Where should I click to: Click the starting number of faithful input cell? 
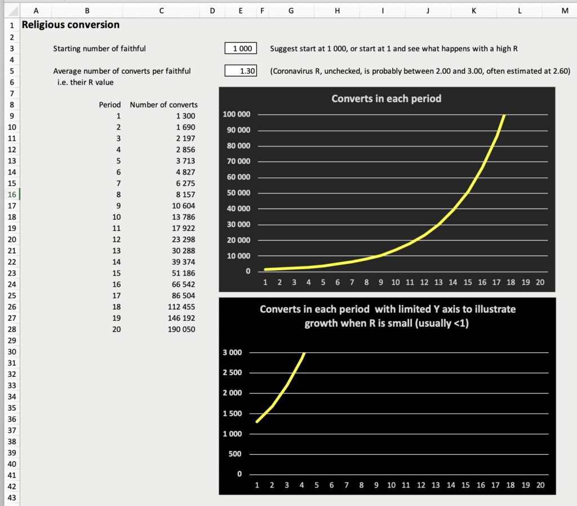click(x=241, y=48)
